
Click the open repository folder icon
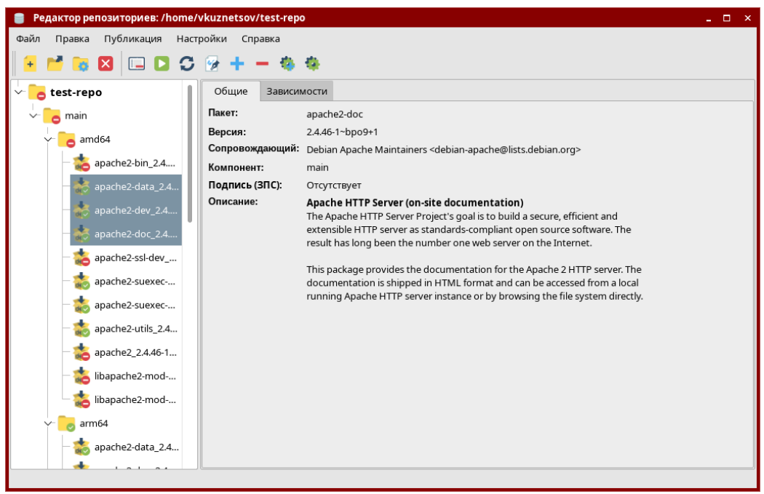(55, 64)
